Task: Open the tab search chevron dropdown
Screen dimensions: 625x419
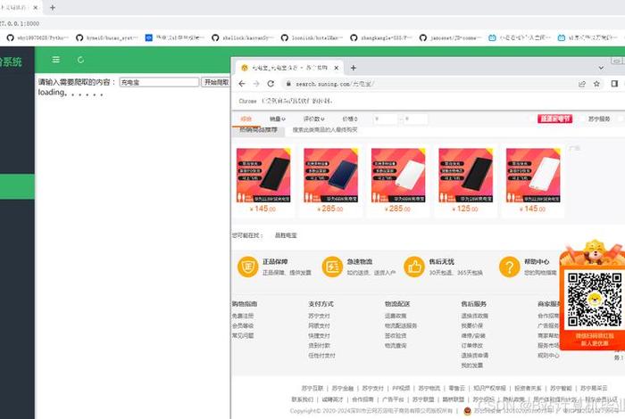Action: 601,68
